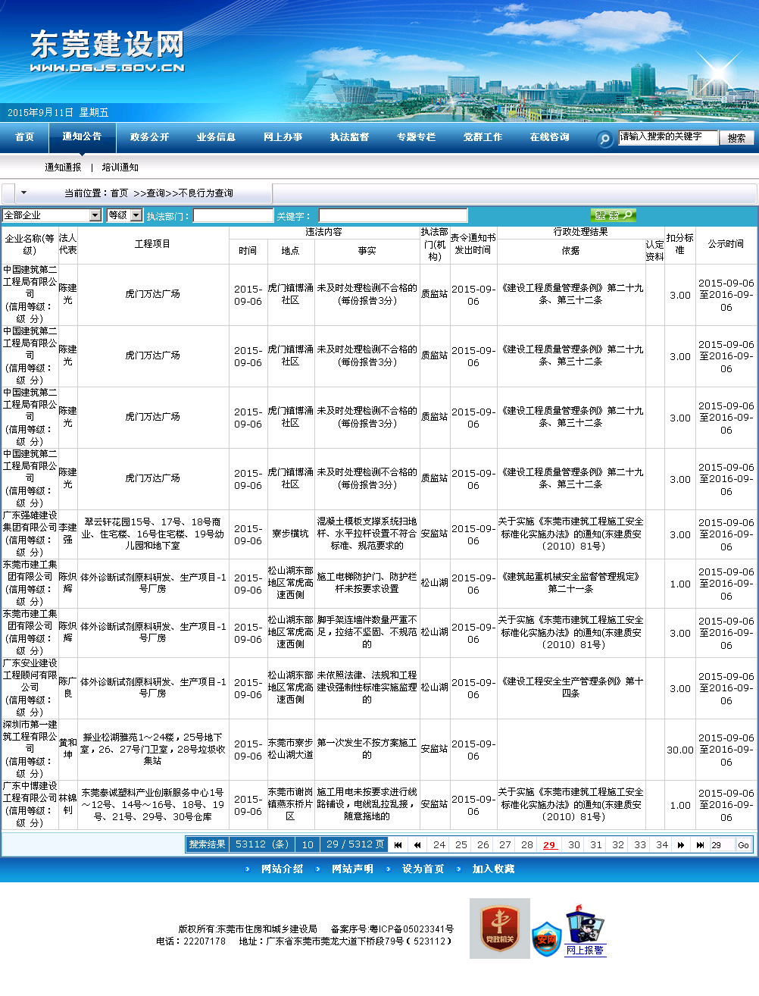Jump to last page arrow

(700, 844)
